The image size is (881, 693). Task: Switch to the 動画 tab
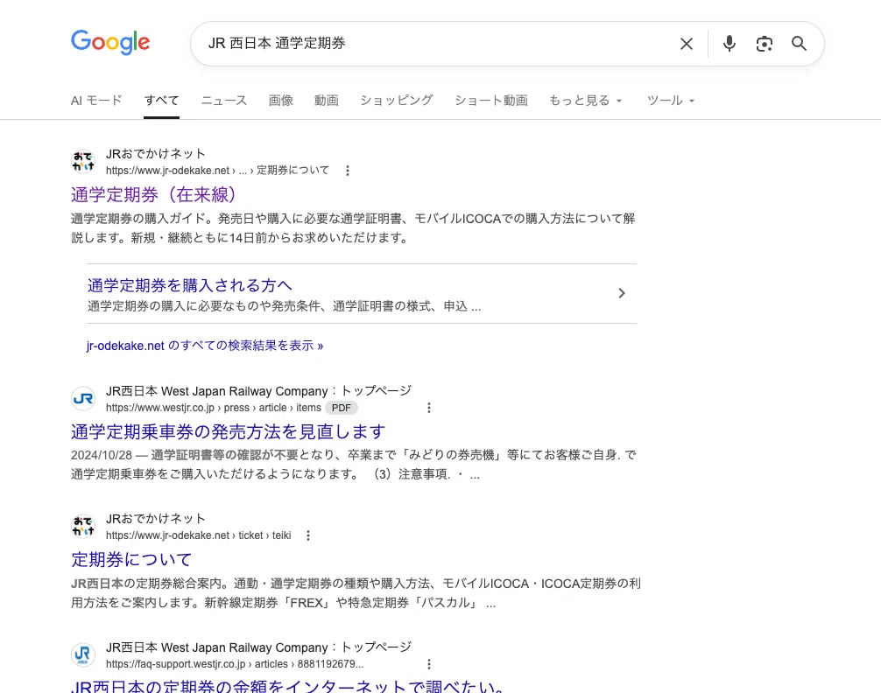327,101
